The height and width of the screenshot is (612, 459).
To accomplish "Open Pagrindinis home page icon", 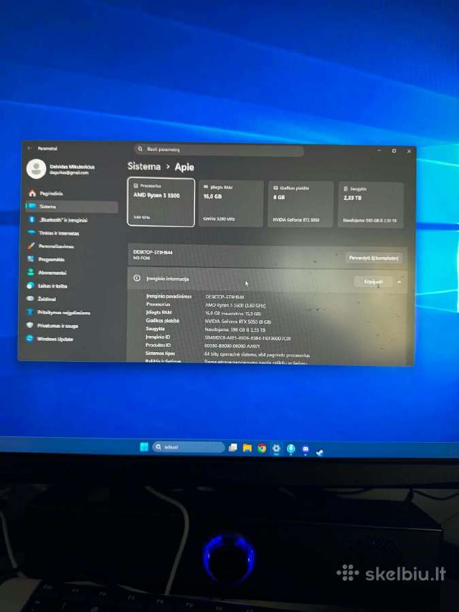I will (33, 193).
